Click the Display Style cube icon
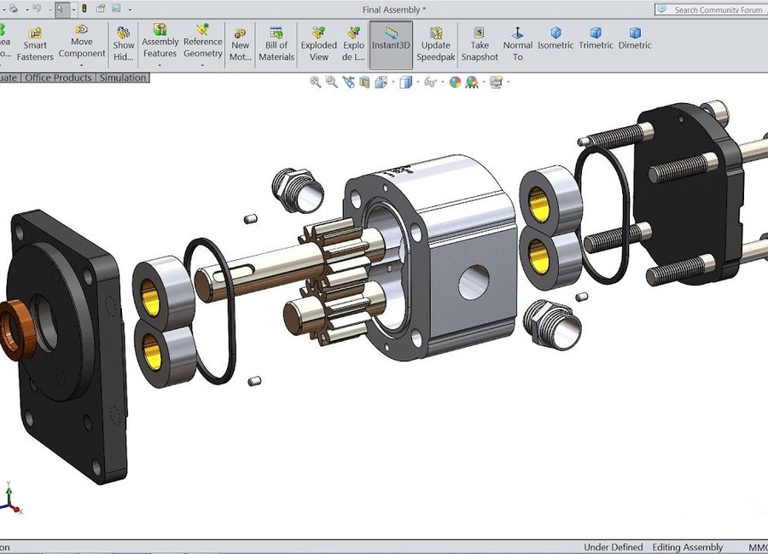Screen dimensions: 768x554 [405, 82]
